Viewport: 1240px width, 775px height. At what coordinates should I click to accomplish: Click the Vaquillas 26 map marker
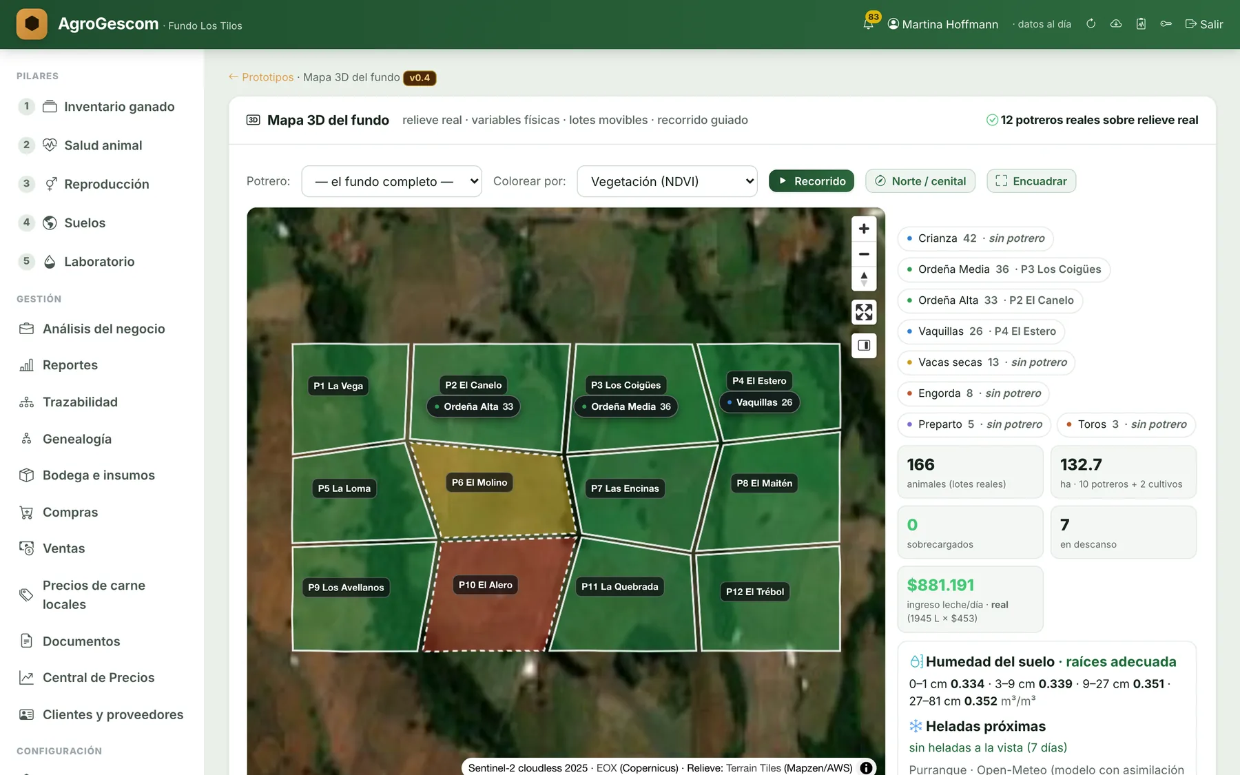pyautogui.click(x=760, y=402)
